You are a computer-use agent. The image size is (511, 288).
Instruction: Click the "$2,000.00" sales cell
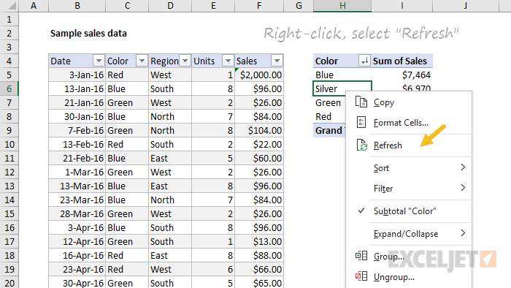tap(259, 75)
